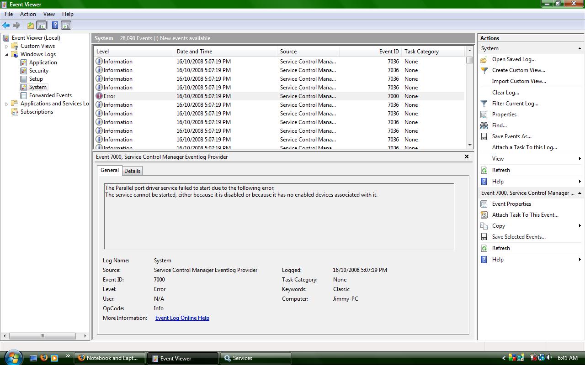
Task: Select the Error event 7000 row
Action: coord(279,96)
